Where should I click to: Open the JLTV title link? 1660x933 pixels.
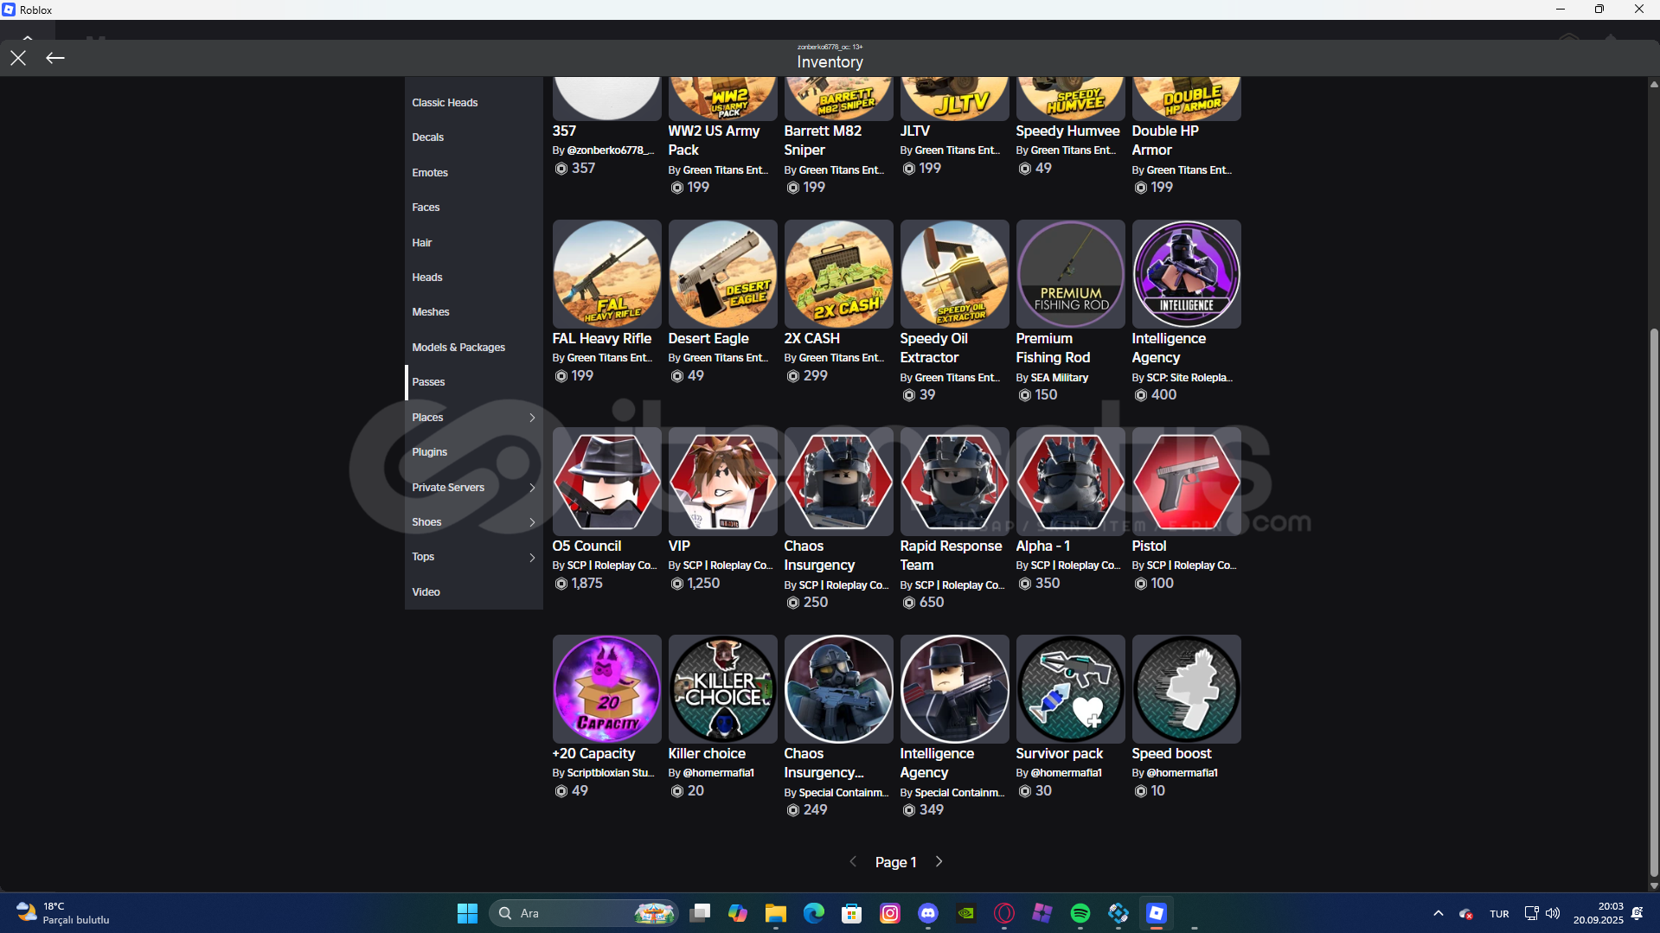915,131
